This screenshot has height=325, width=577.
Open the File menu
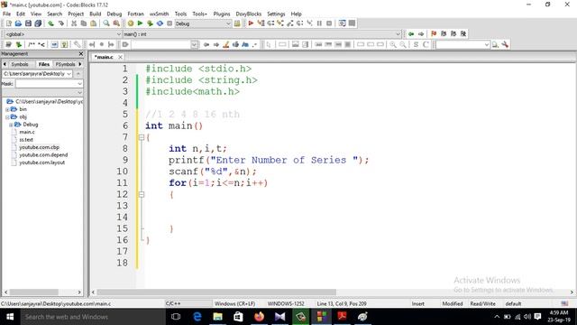6,14
